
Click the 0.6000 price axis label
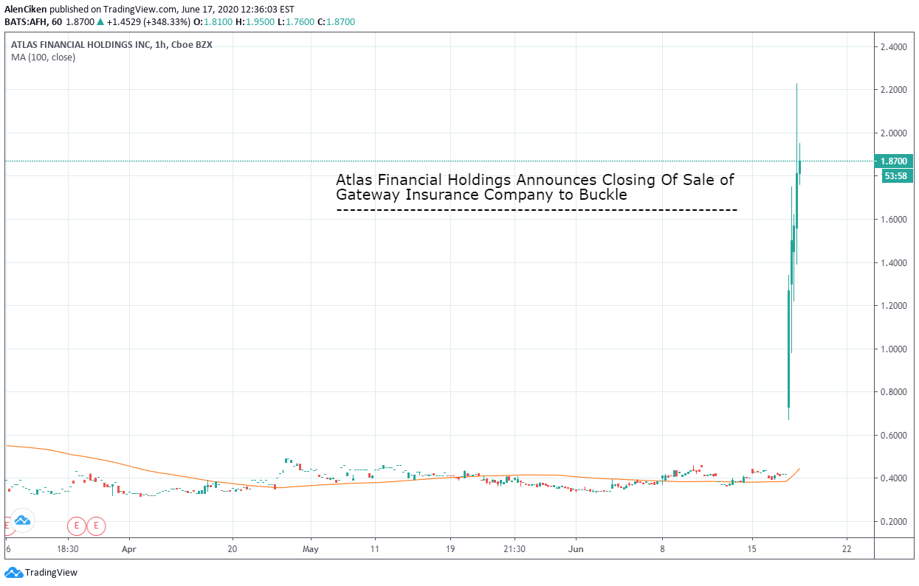[x=894, y=436]
